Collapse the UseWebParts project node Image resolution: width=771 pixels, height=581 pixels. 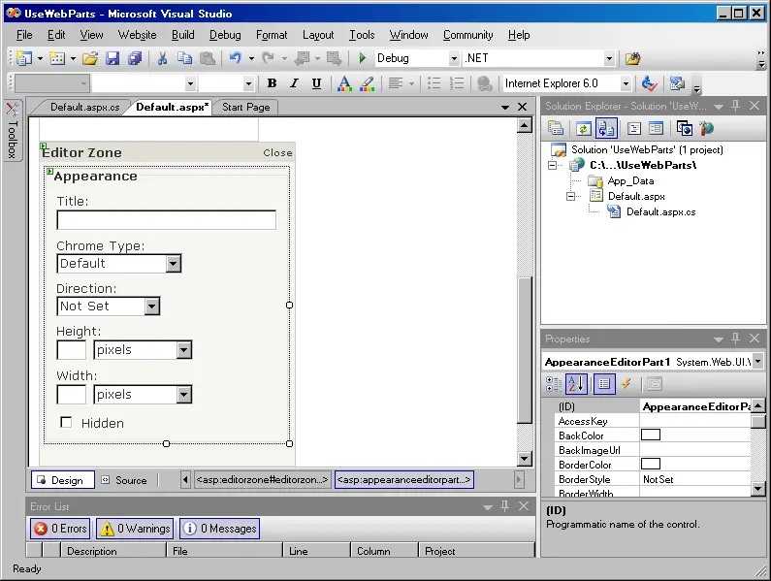[x=553, y=165]
